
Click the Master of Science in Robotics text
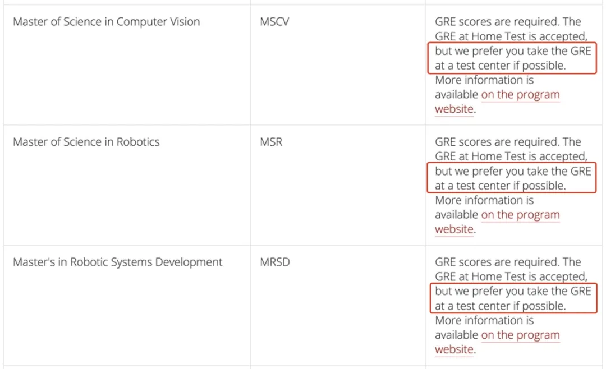pyautogui.click(x=86, y=142)
